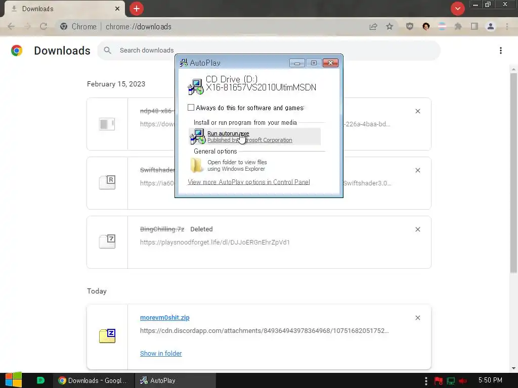Click the page vertical scrollbar thumb
The image size is (518, 388).
[x=513, y=173]
